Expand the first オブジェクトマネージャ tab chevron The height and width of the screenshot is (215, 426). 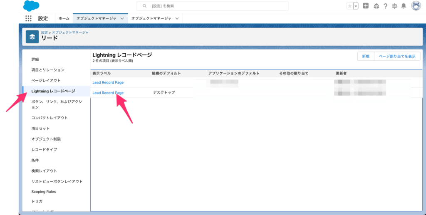click(122, 18)
